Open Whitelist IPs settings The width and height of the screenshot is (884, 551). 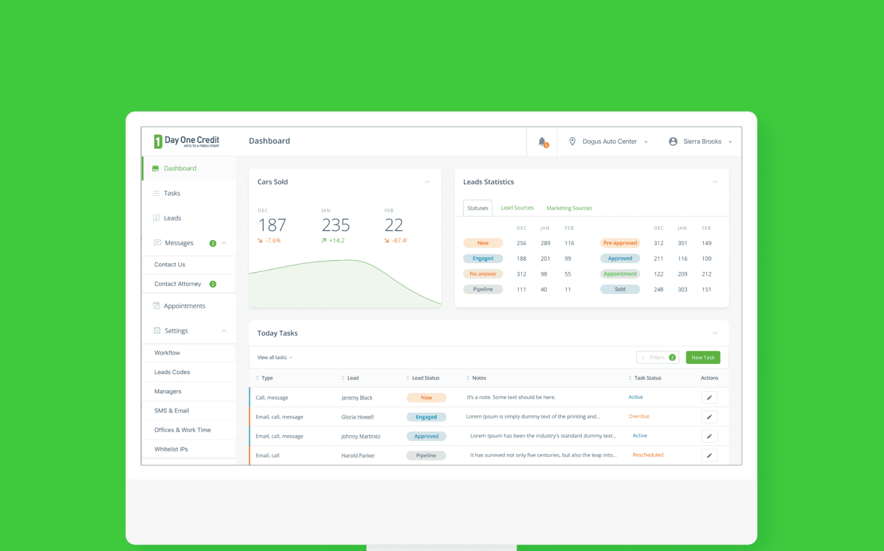(x=189, y=449)
